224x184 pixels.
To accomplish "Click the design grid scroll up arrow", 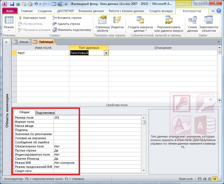I will coord(219,48).
